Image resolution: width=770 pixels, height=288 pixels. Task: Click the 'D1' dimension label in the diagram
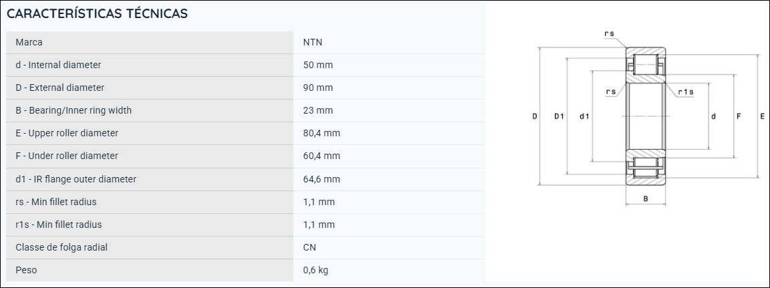559,116
